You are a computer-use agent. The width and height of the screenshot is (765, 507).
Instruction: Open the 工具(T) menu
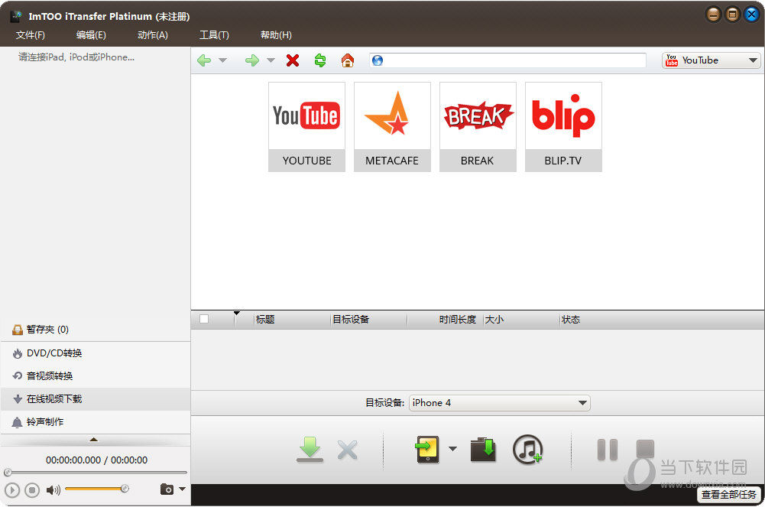click(x=214, y=35)
